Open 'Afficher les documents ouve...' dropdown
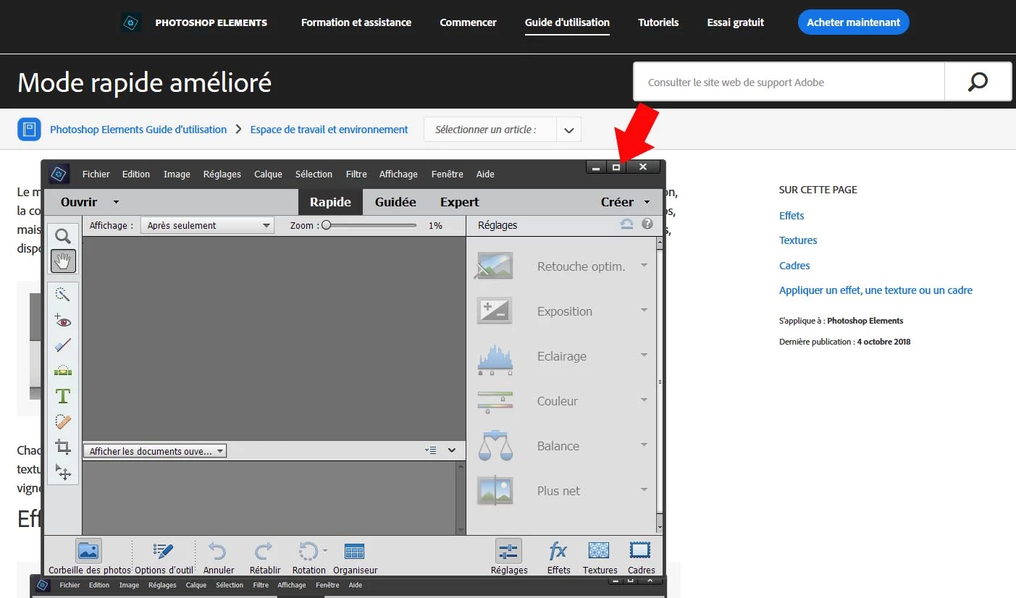 tap(155, 451)
